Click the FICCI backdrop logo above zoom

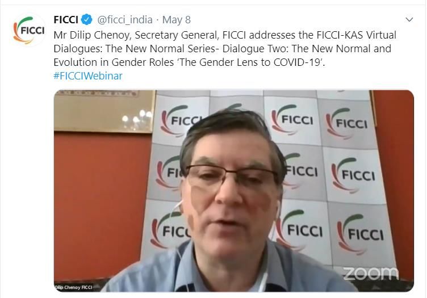pyautogui.click(x=360, y=233)
